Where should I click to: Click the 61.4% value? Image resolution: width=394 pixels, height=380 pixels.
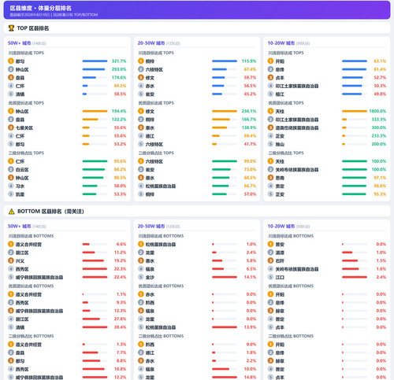click(380, 69)
